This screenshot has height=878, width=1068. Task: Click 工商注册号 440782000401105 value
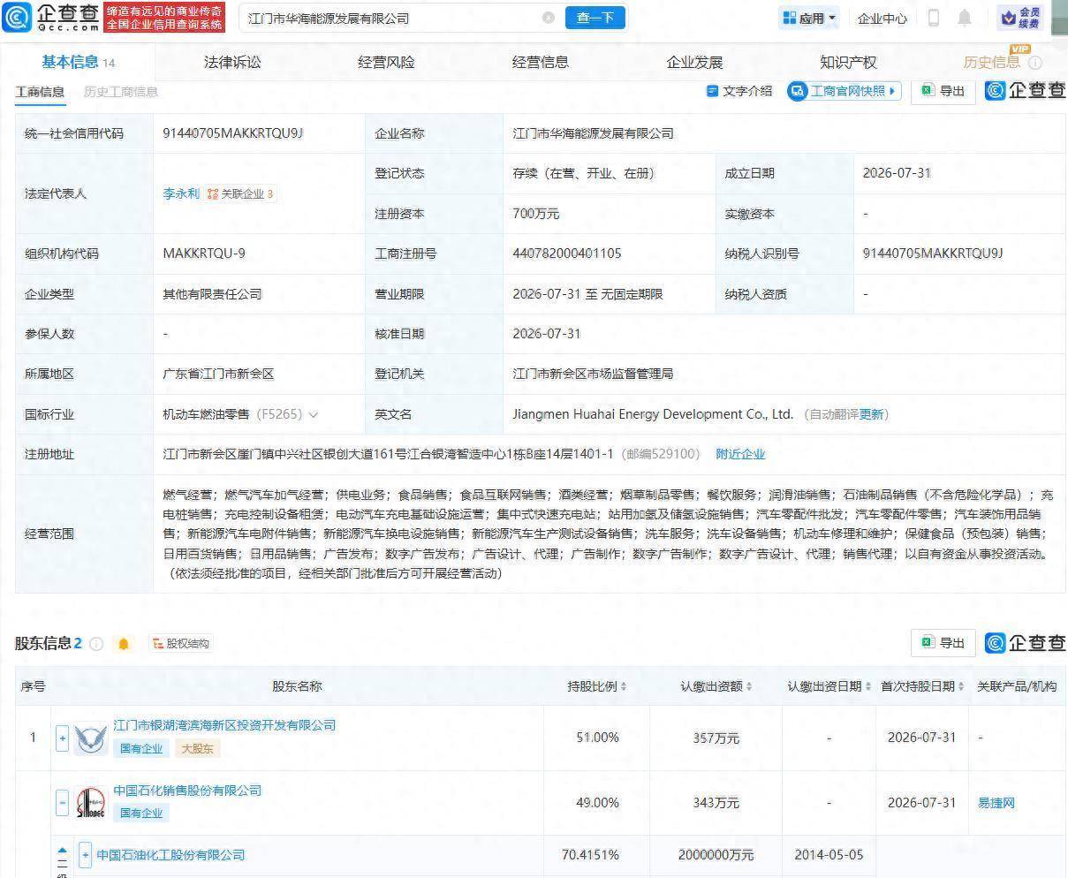pos(566,254)
